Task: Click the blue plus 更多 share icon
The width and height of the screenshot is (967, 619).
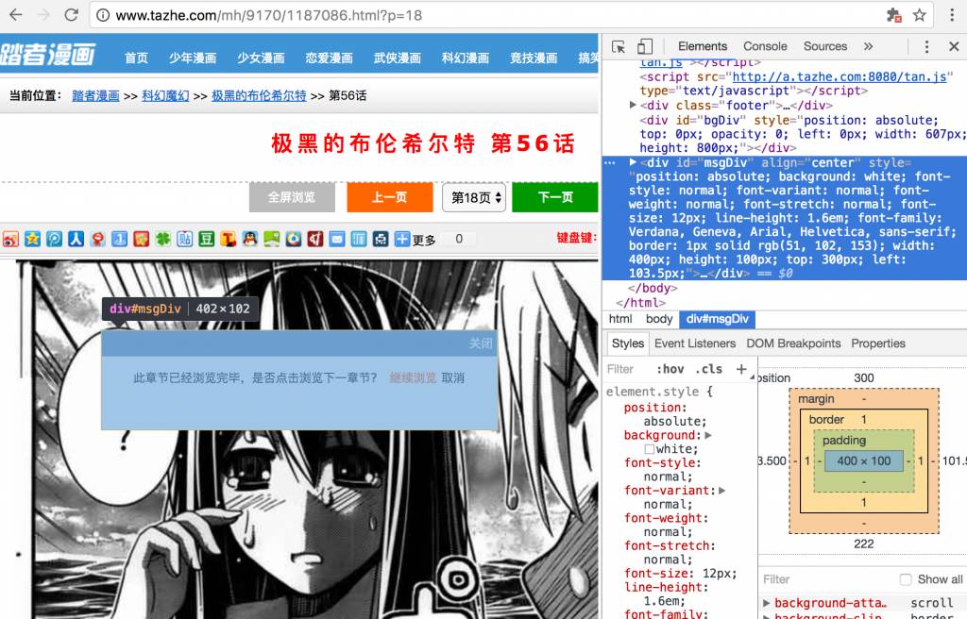Action: pyautogui.click(x=402, y=239)
